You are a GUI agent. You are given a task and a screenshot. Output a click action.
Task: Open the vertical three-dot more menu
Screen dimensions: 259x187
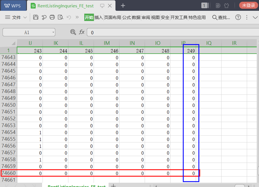tap(247, 17)
